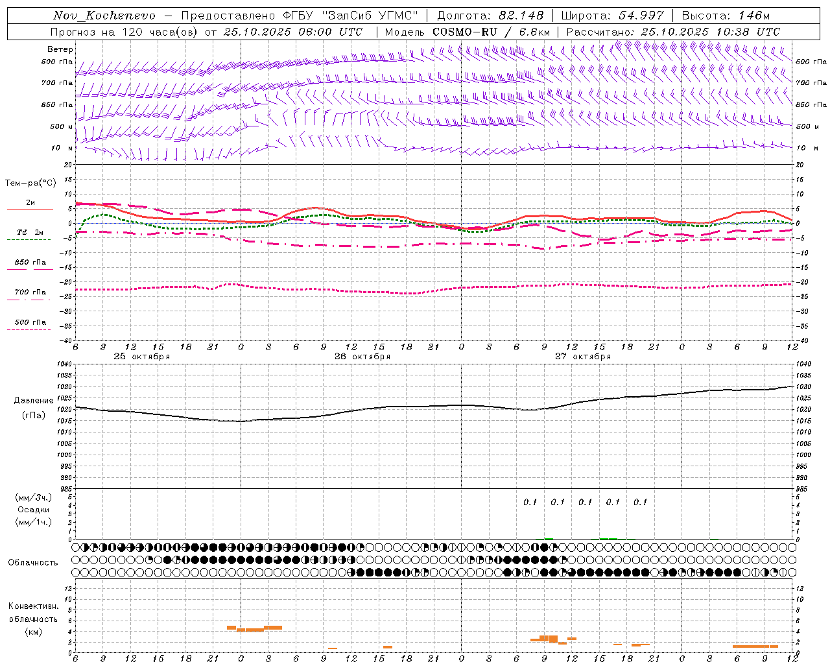Click the "(гПа)" unit label under Давление

34,416
